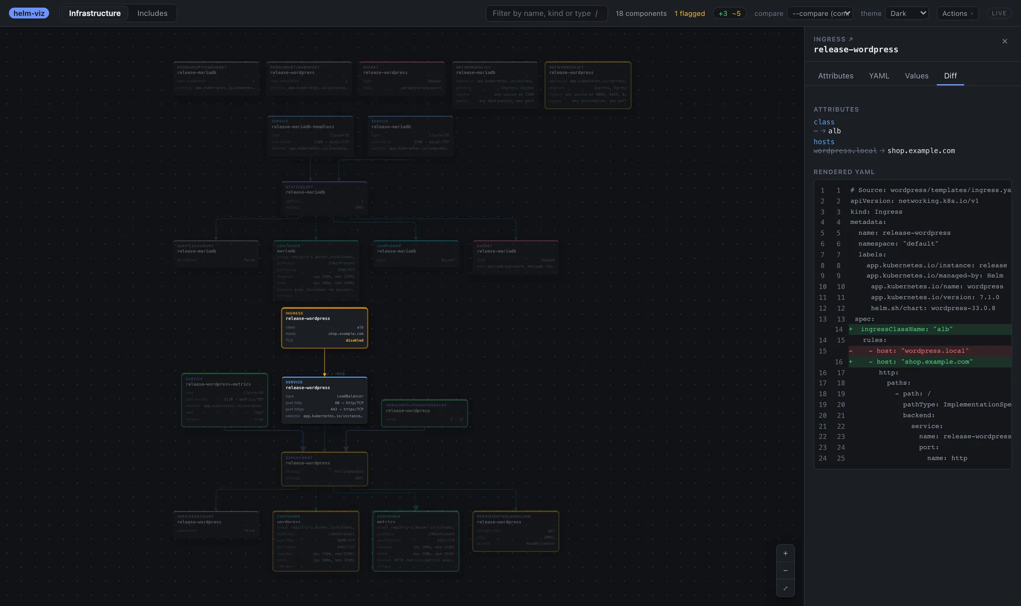Select the NetworkPolicy release-wordpress node
This screenshot has width=1021, height=606.
coord(588,85)
